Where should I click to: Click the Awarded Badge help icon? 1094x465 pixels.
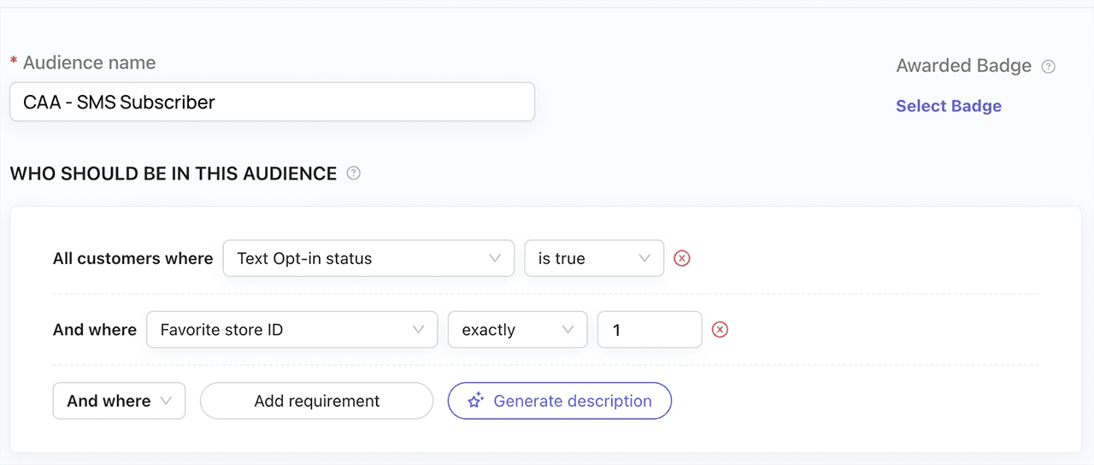coord(1049,67)
